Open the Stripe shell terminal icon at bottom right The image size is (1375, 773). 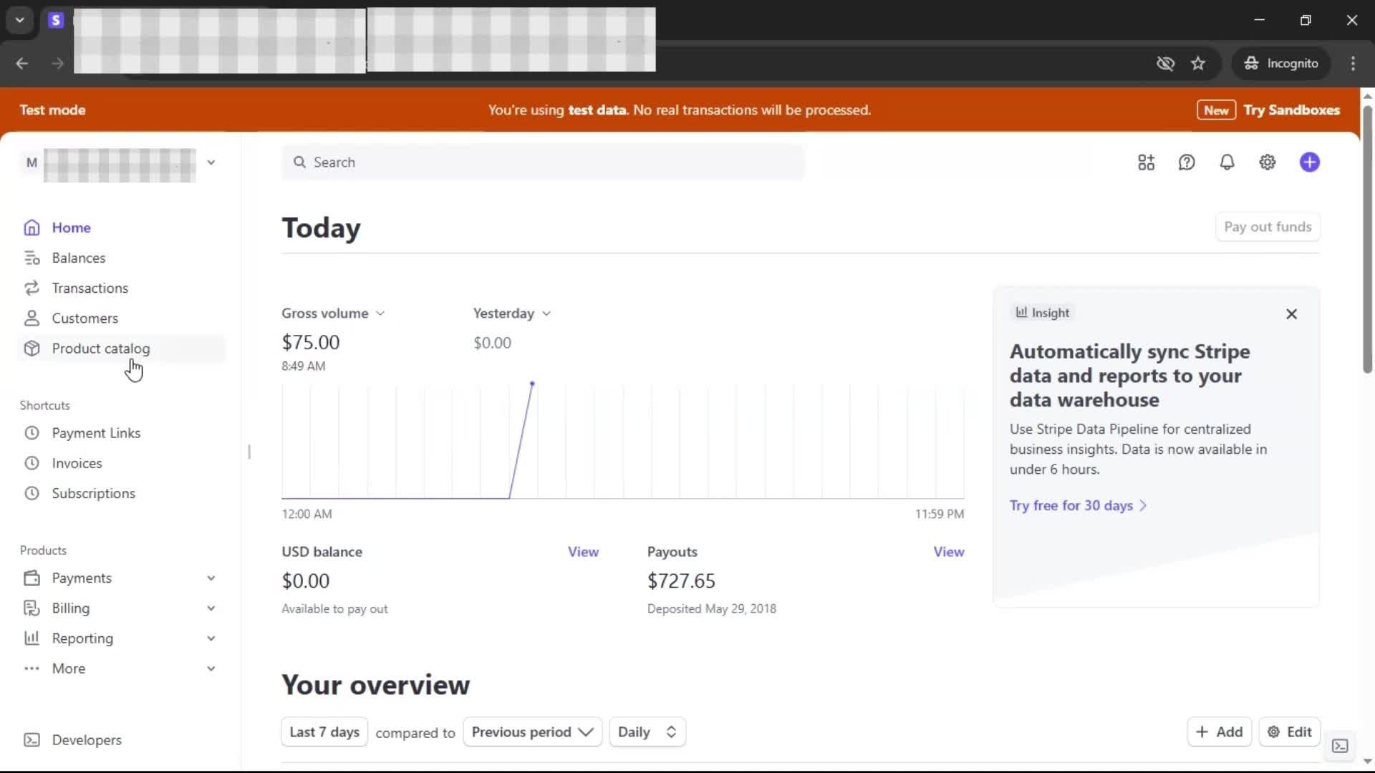pyautogui.click(x=1340, y=746)
